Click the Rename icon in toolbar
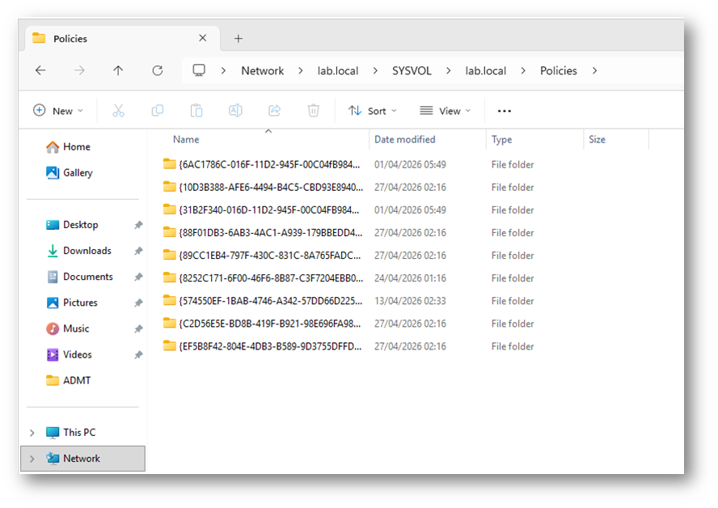The height and width of the screenshot is (508, 718). point(235,111)
